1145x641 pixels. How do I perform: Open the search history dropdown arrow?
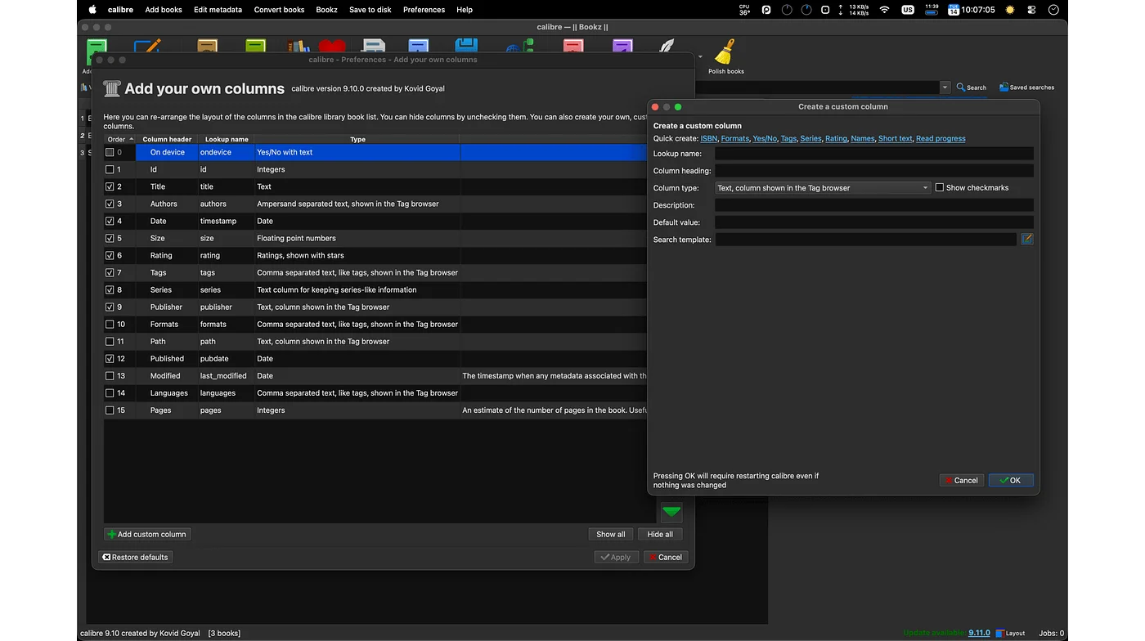pos(945,87)
